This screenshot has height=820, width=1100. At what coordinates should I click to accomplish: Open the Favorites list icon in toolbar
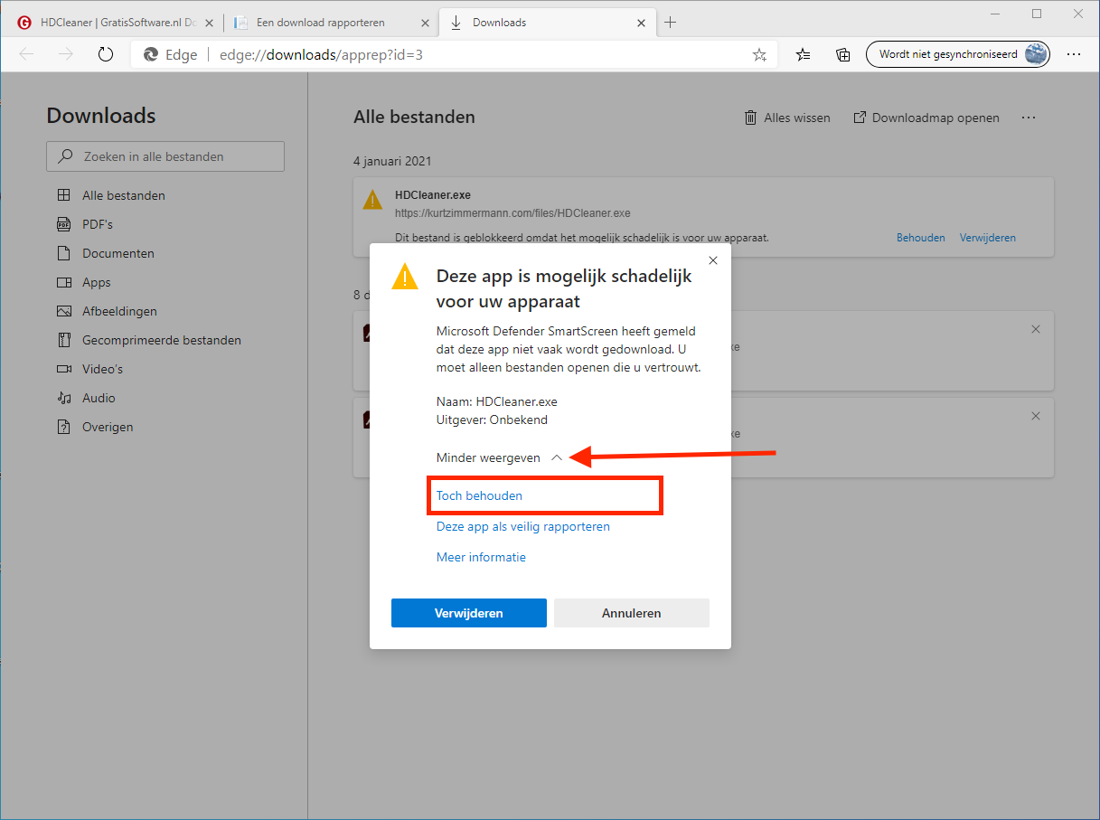803,54
